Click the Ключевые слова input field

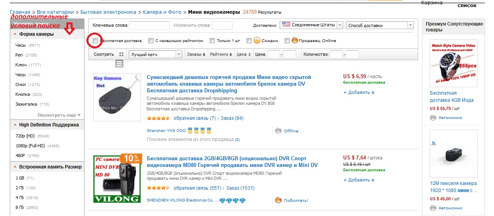[149, 26]
